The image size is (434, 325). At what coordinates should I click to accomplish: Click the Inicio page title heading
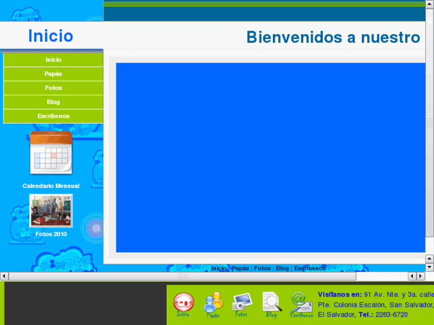(x=51, y=36)
